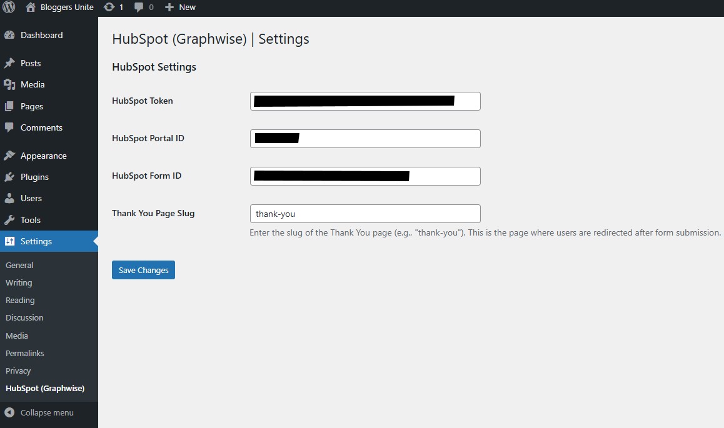Open the Appearance menu label
Screen dimensions: 724x428
point(43,156)
